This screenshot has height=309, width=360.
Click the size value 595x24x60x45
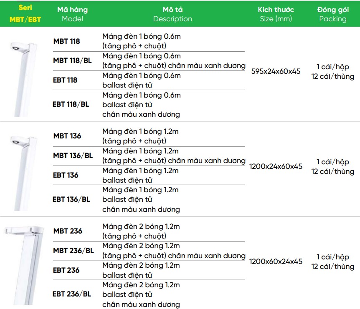[276, 71]
